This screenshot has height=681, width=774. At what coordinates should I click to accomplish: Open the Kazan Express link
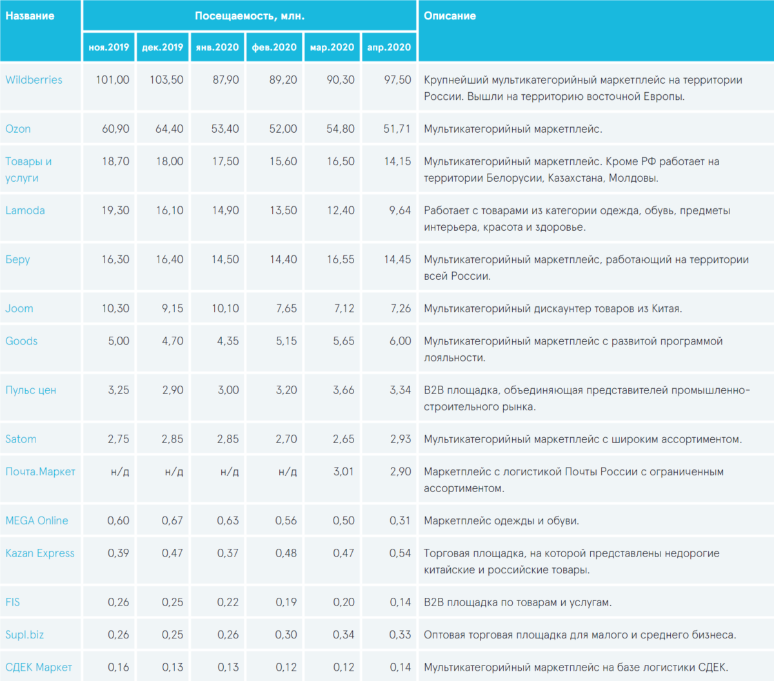pos(40,553)
